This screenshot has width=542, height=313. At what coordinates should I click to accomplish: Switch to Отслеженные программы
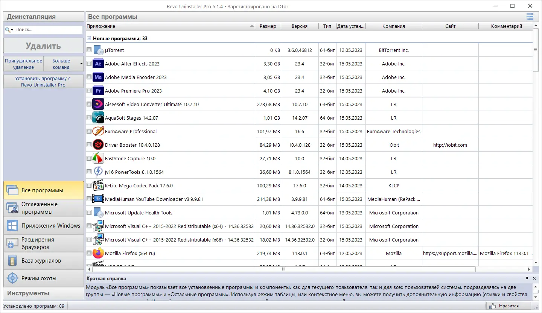(44, 208)
